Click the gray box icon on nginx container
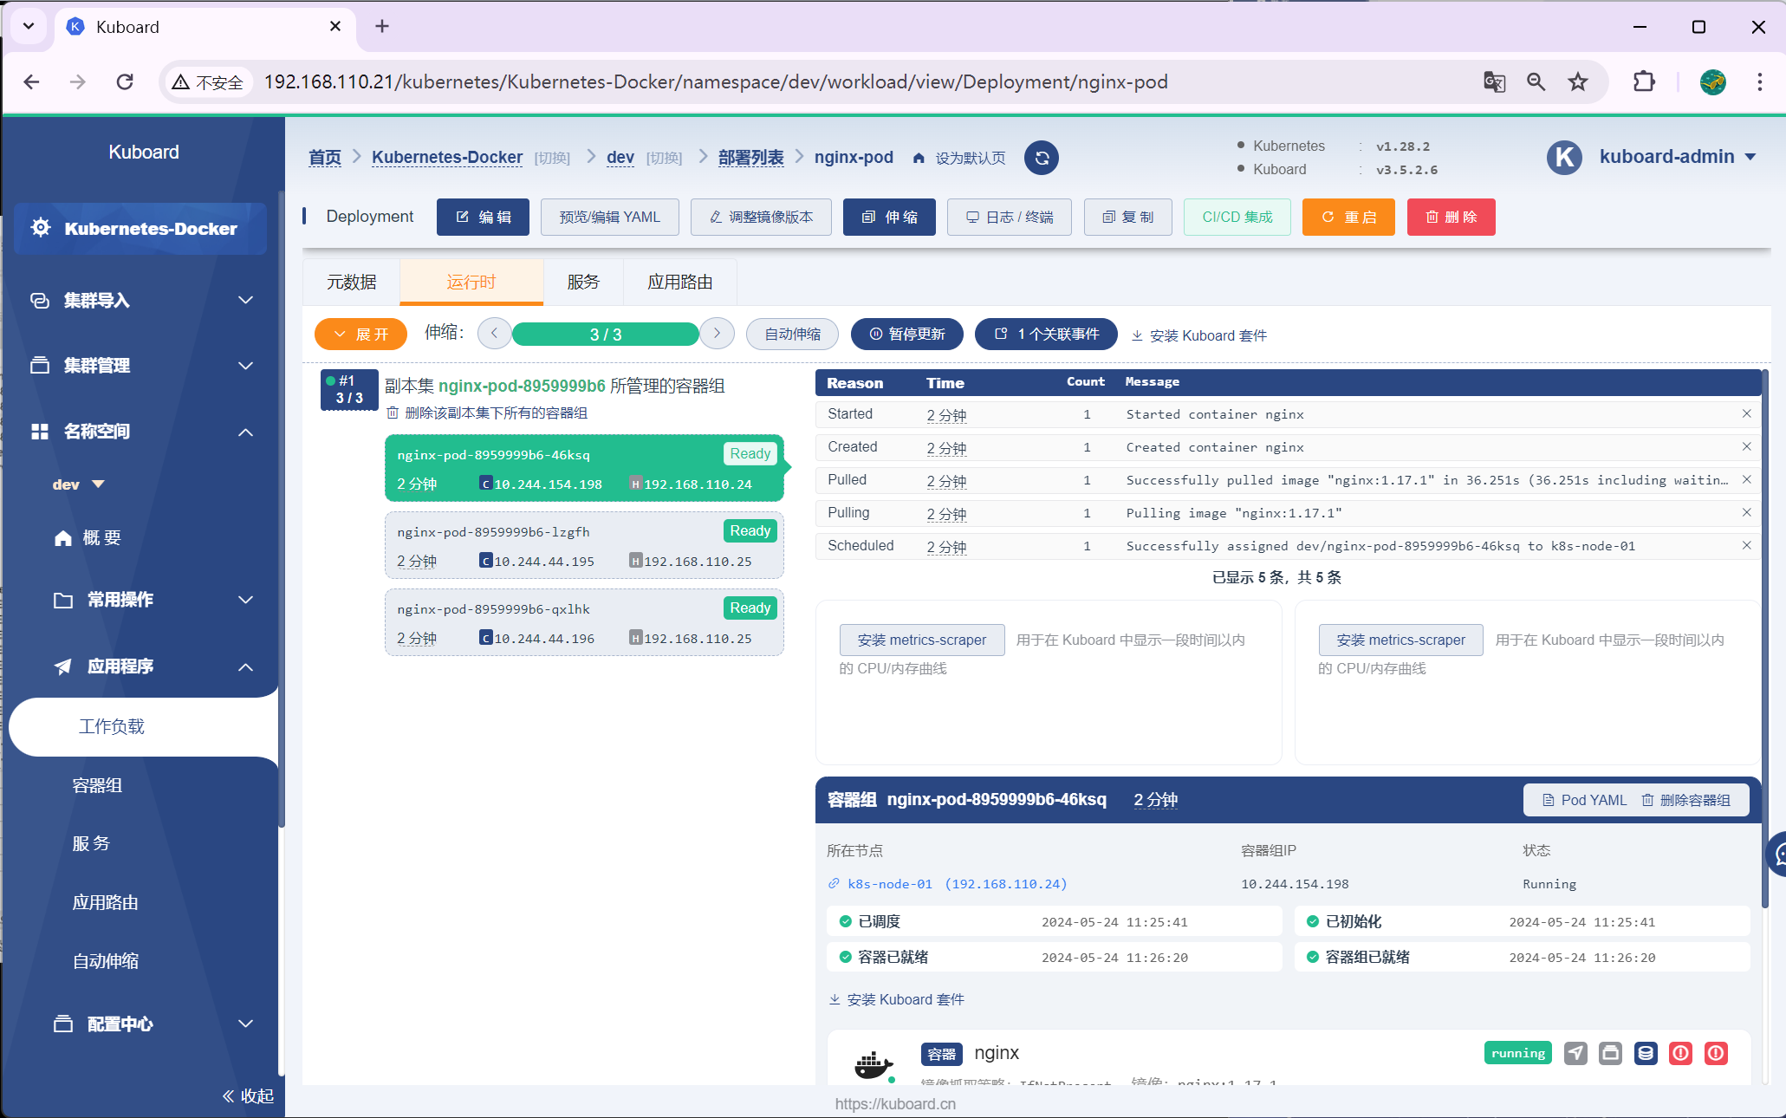Image resolution: width=1786 pixels, height=1118 pixels. coord(1610,1053)
